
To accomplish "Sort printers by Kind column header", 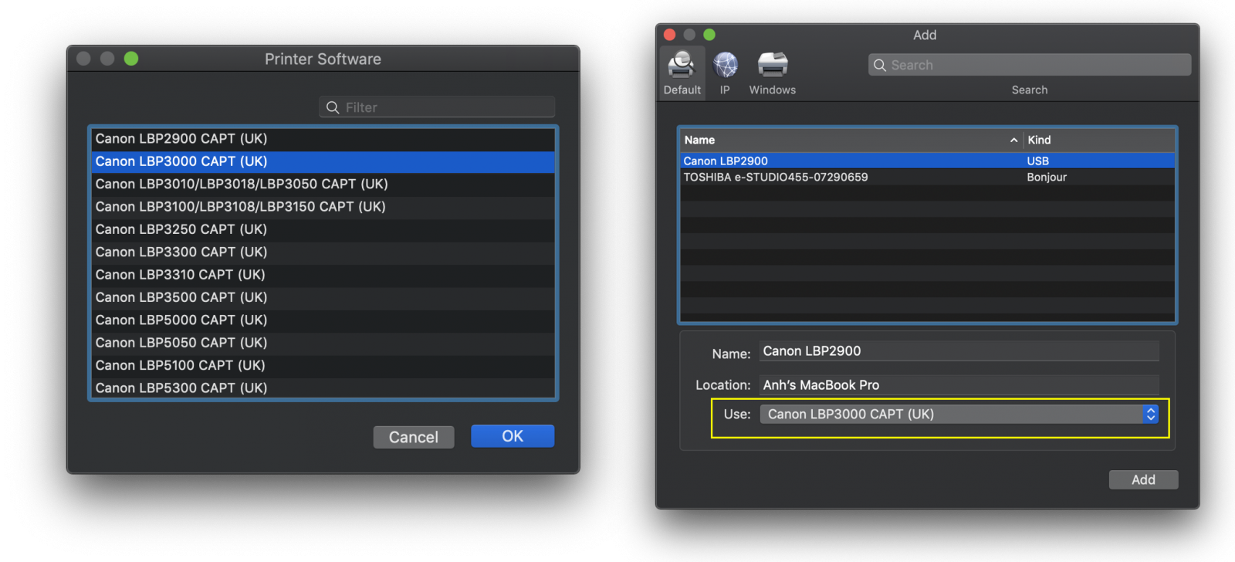I will pos(1099,140).
